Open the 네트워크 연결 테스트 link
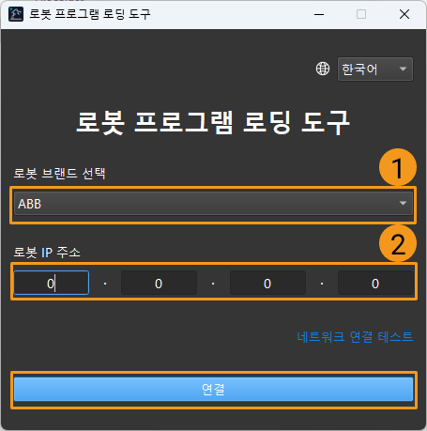The image size is (427, 431). coord(355,337)
